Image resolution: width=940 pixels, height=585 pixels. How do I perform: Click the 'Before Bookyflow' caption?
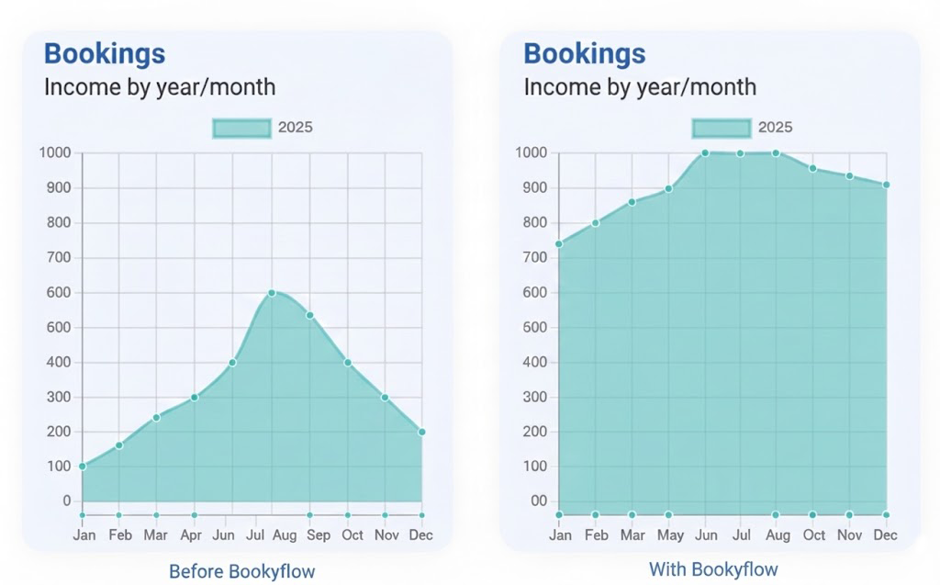pos(241,571)
